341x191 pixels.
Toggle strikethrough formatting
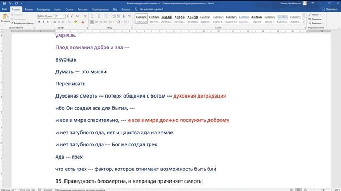click(54, 22)
